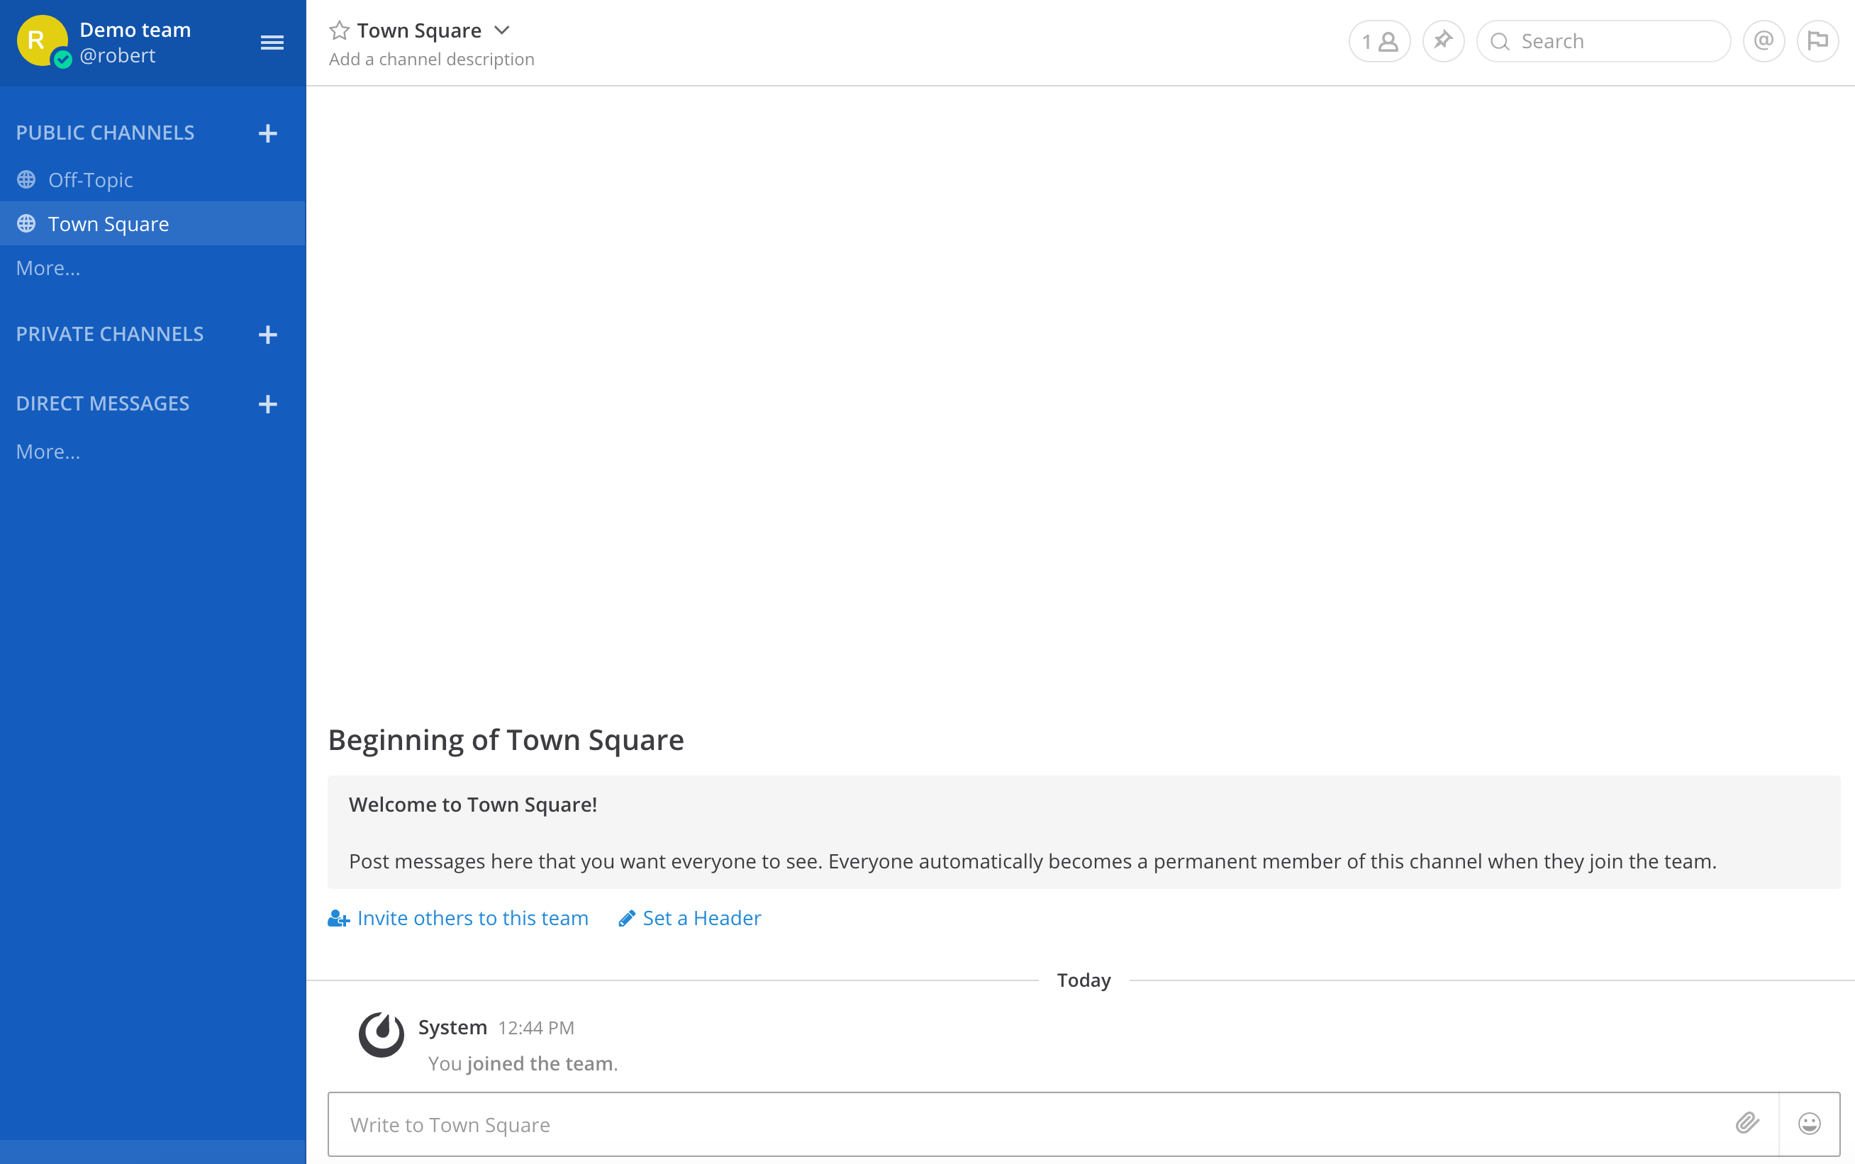1855x1164 pixels.
Task: Attach a file to message
Action: [1747, 1123]
